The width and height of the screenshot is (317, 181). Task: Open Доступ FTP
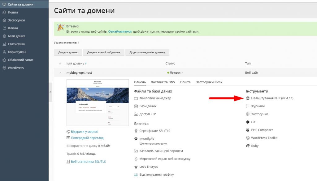(x=148, y=114)
